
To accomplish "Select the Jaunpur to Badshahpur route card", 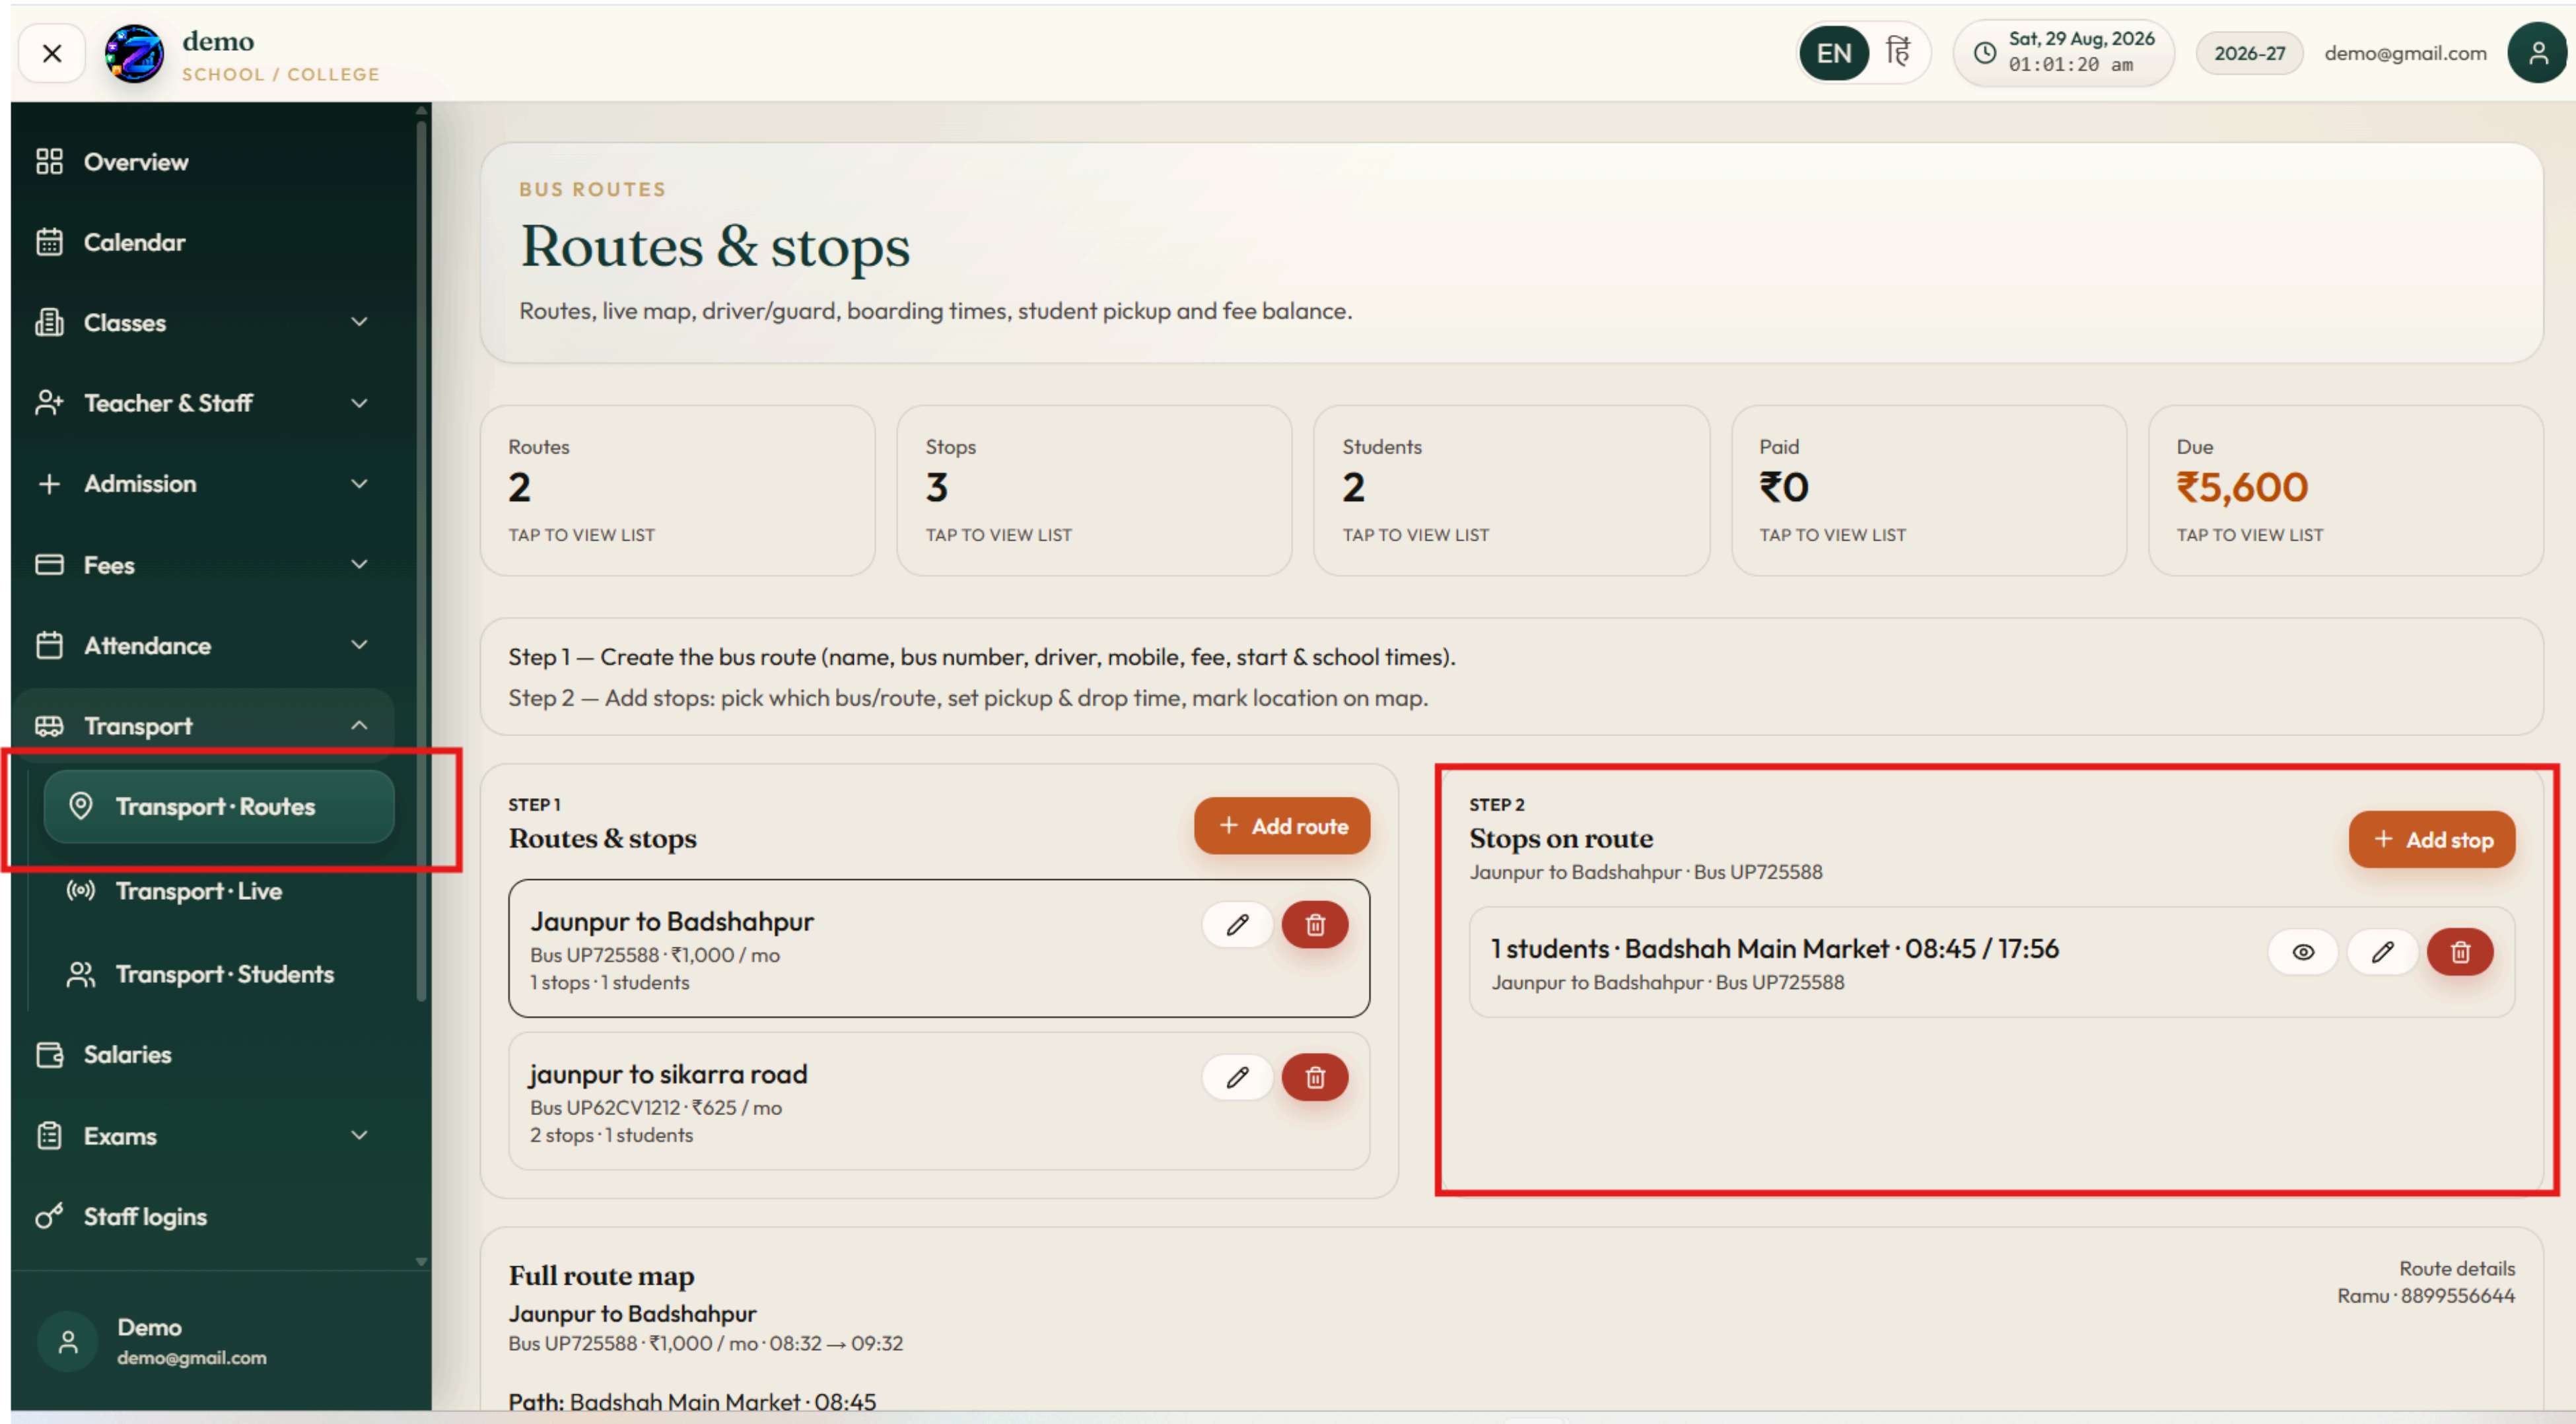I will pyautogui.click(x=939, y=949).
